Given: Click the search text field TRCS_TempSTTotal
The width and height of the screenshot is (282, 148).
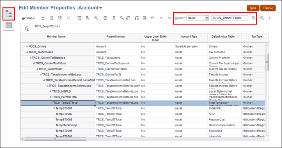Looking at the screenshot, I should point(230,18).
